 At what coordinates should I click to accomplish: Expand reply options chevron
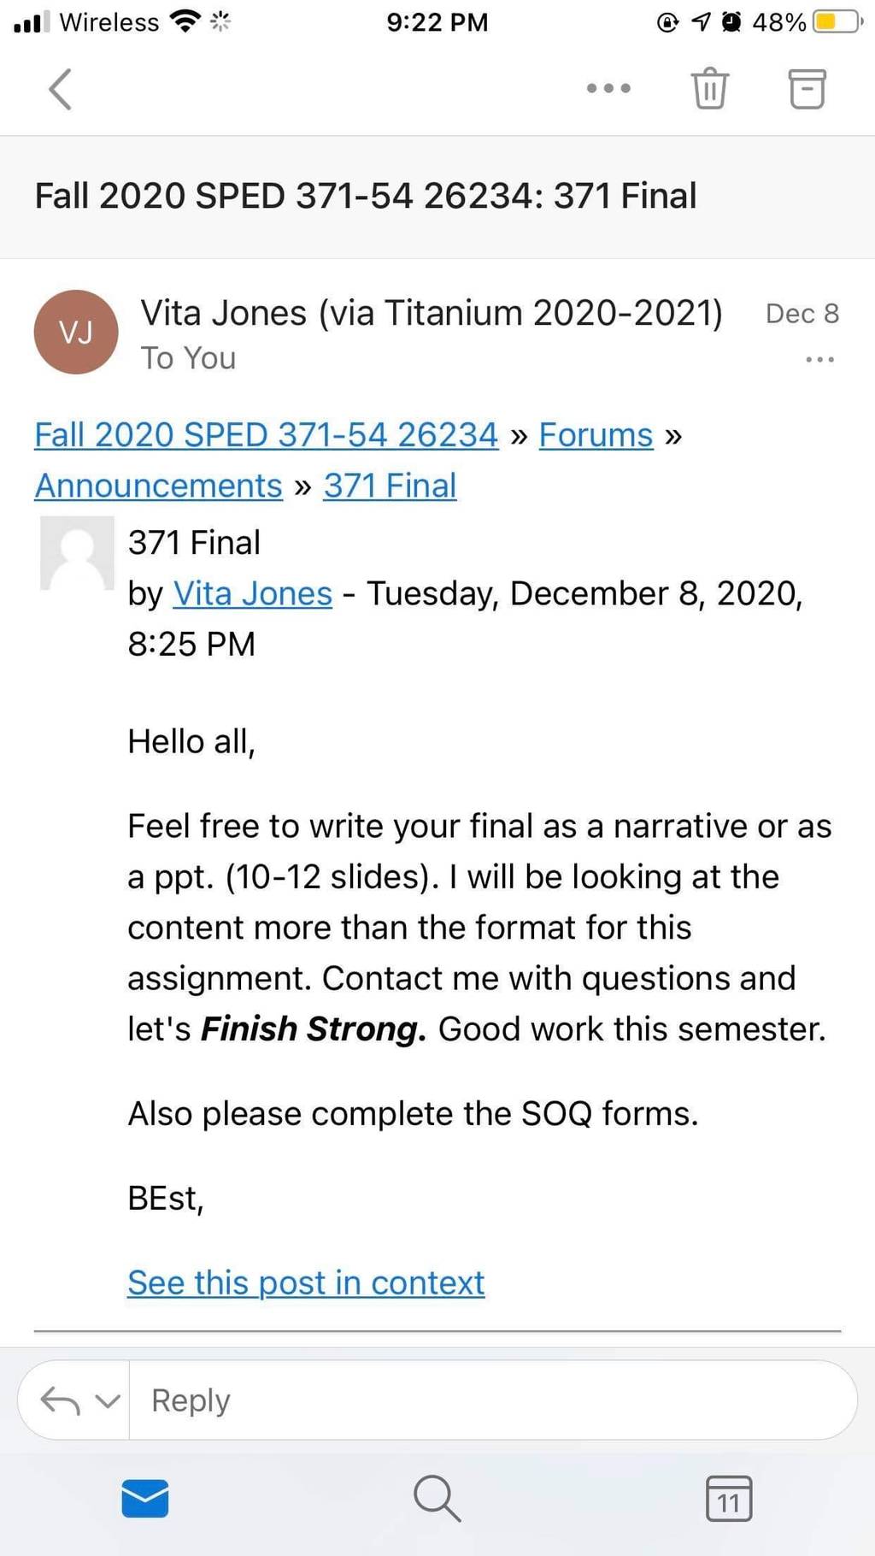tap(108, 1400)
